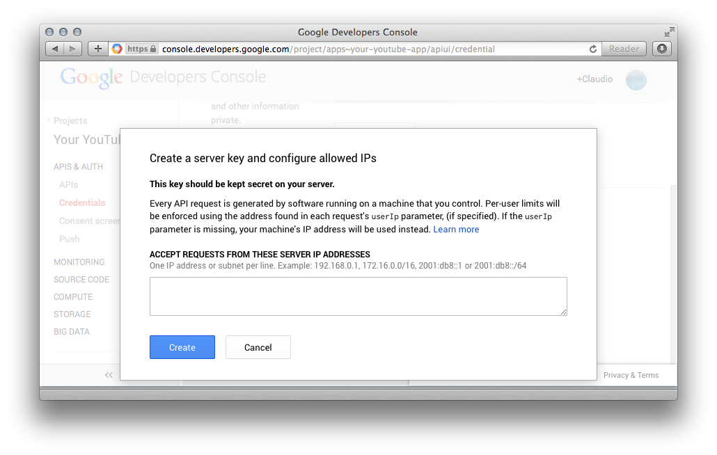
Task: Select Credentials in the sidebar
Action: point(81,202)
